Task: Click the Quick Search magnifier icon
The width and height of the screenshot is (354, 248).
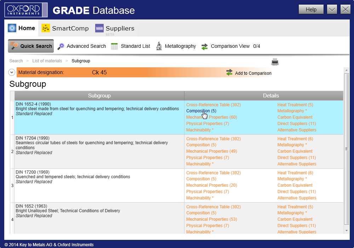Action: [14, 46]
